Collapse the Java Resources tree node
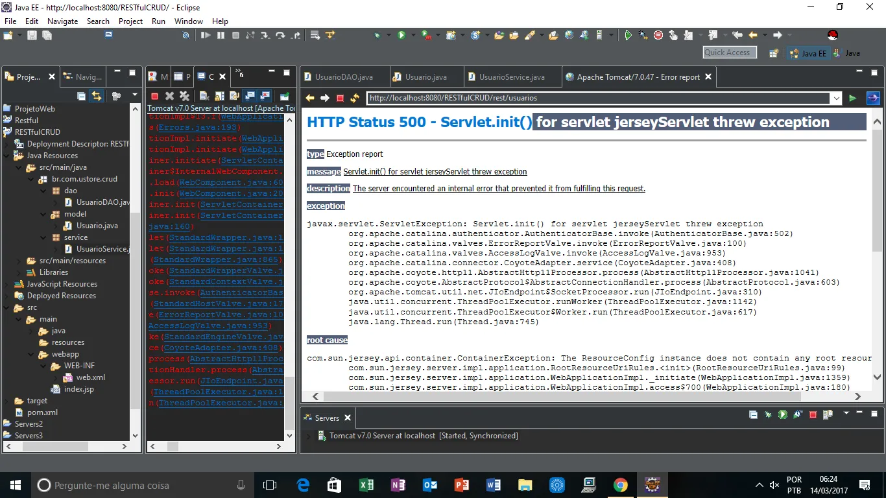886x498 pixels. (x=6, y=156)
